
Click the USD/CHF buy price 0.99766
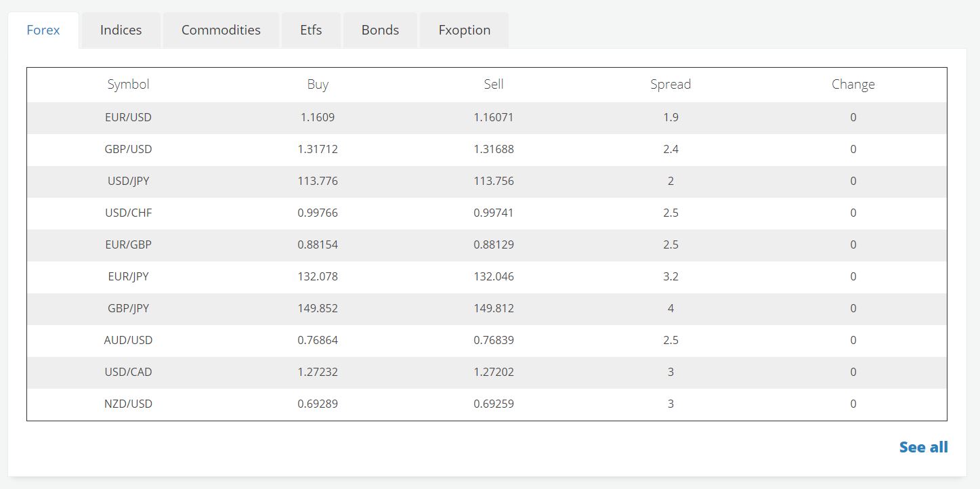point(318,213)
